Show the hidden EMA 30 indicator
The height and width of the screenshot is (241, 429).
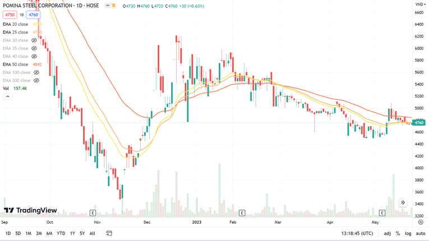(34, 40)
